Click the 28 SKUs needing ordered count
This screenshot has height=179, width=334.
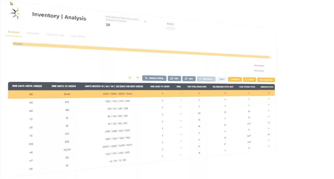pos(108,25)
